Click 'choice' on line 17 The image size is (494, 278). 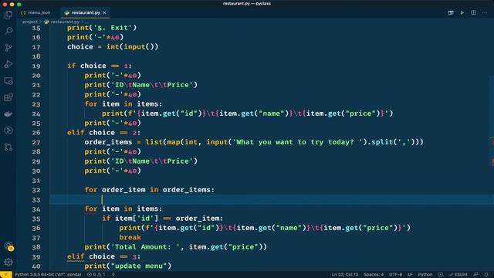click(80, 46)
